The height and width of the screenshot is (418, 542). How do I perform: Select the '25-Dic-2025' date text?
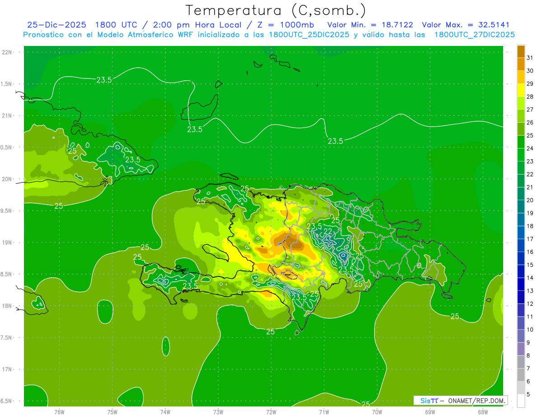coord(56,25)
